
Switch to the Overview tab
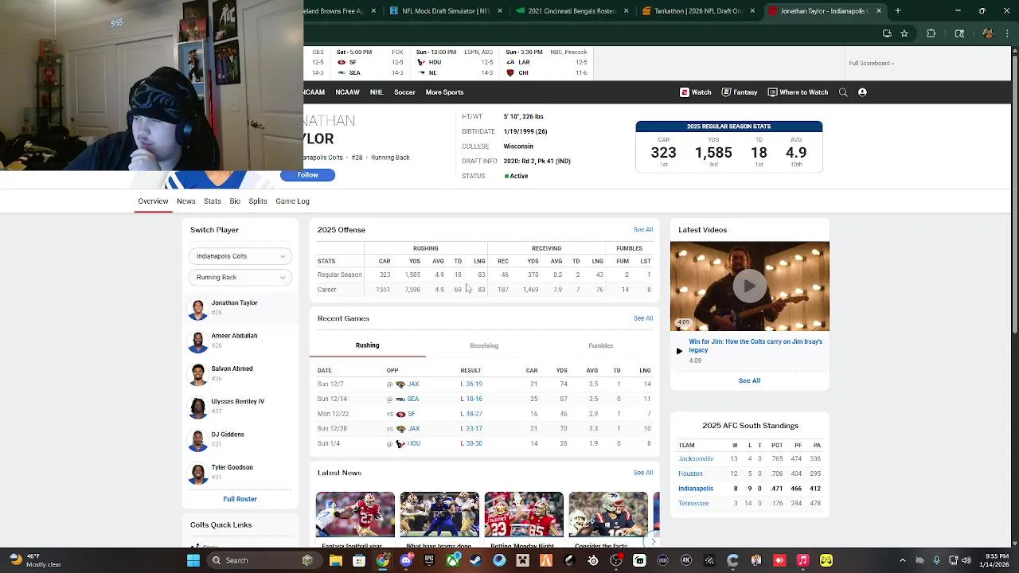(153, 201)
